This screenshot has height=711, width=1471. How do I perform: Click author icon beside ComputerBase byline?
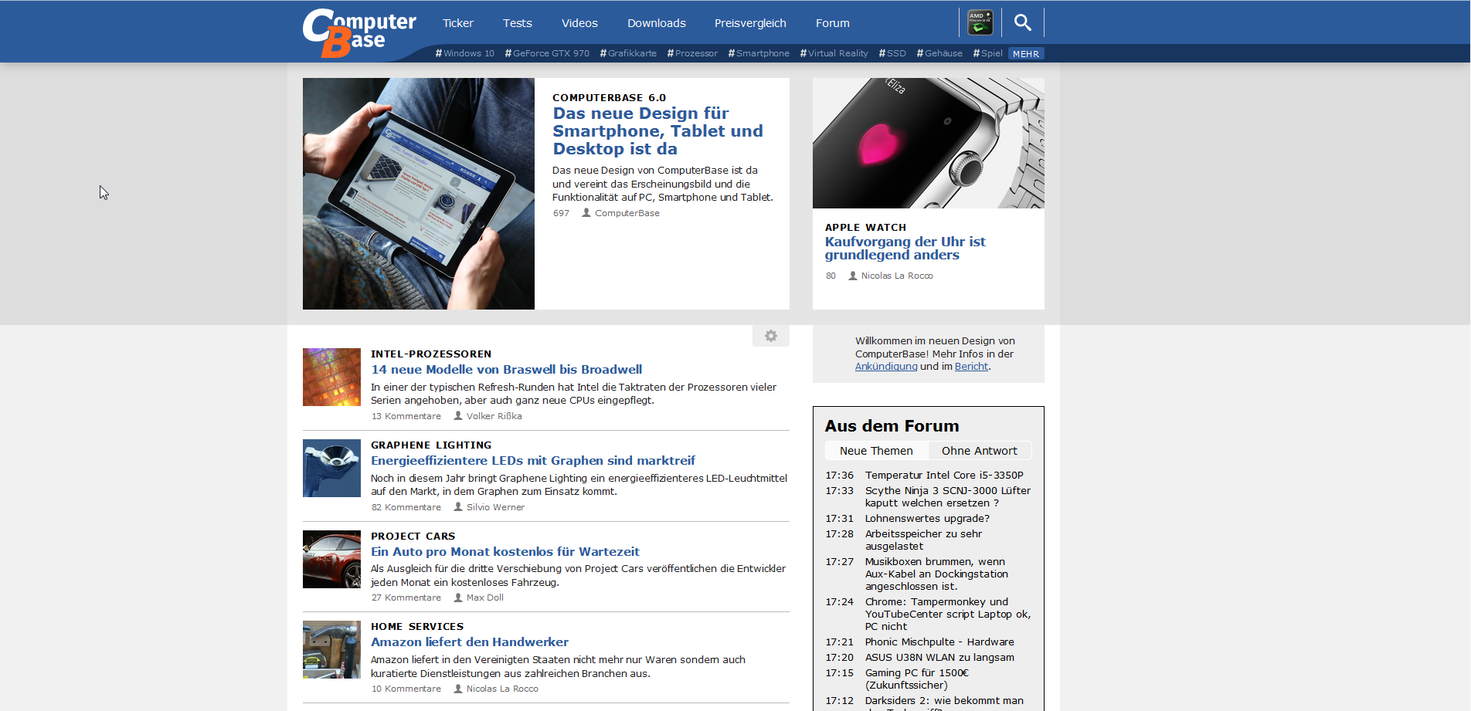click(x=586, y=212)
